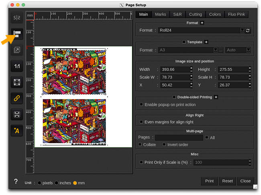Select inches as the unit
This screenshot has height=195, width=261.
click(x=57, y=183)
